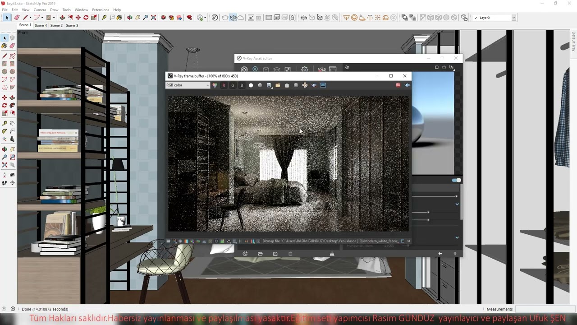Select the Tape Measure tool in top toolbar
The image size is (577, 325).
[x=104, y=18]
